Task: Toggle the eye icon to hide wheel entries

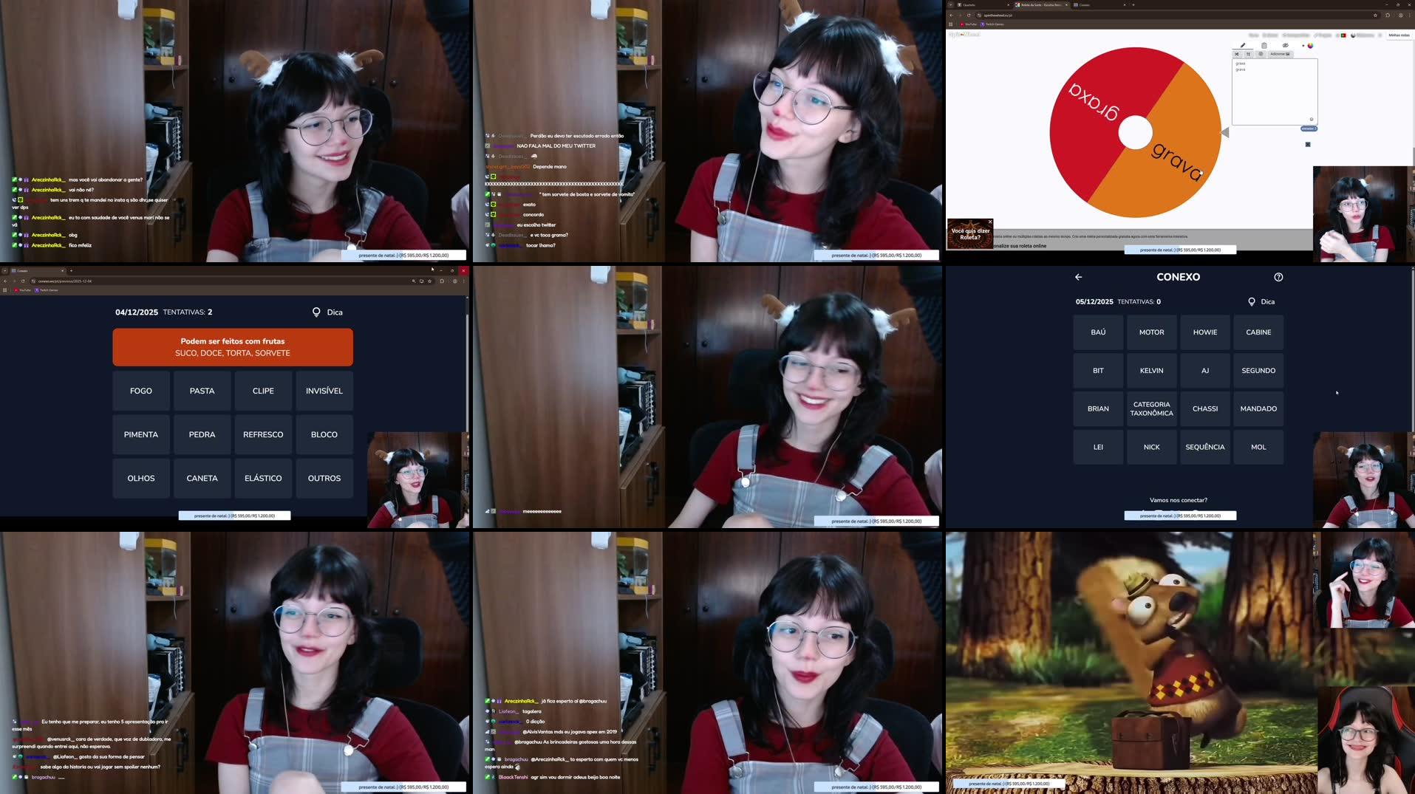Action: click(x=1286, y=45)
